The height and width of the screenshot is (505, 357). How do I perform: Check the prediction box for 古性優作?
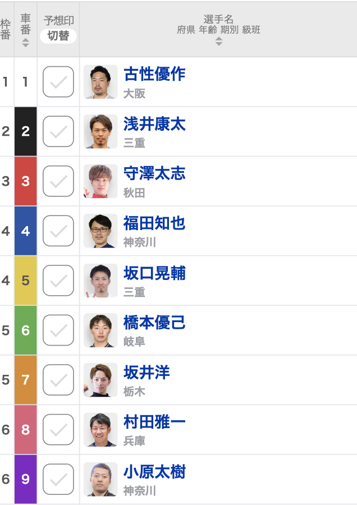[x=58, y=82]
